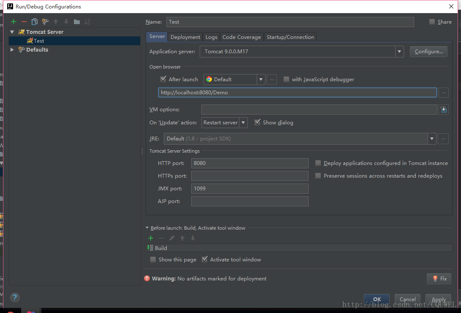Open the JRE Default dropdown
Viewport: 461px width, 313px height.
pos(431,139)
